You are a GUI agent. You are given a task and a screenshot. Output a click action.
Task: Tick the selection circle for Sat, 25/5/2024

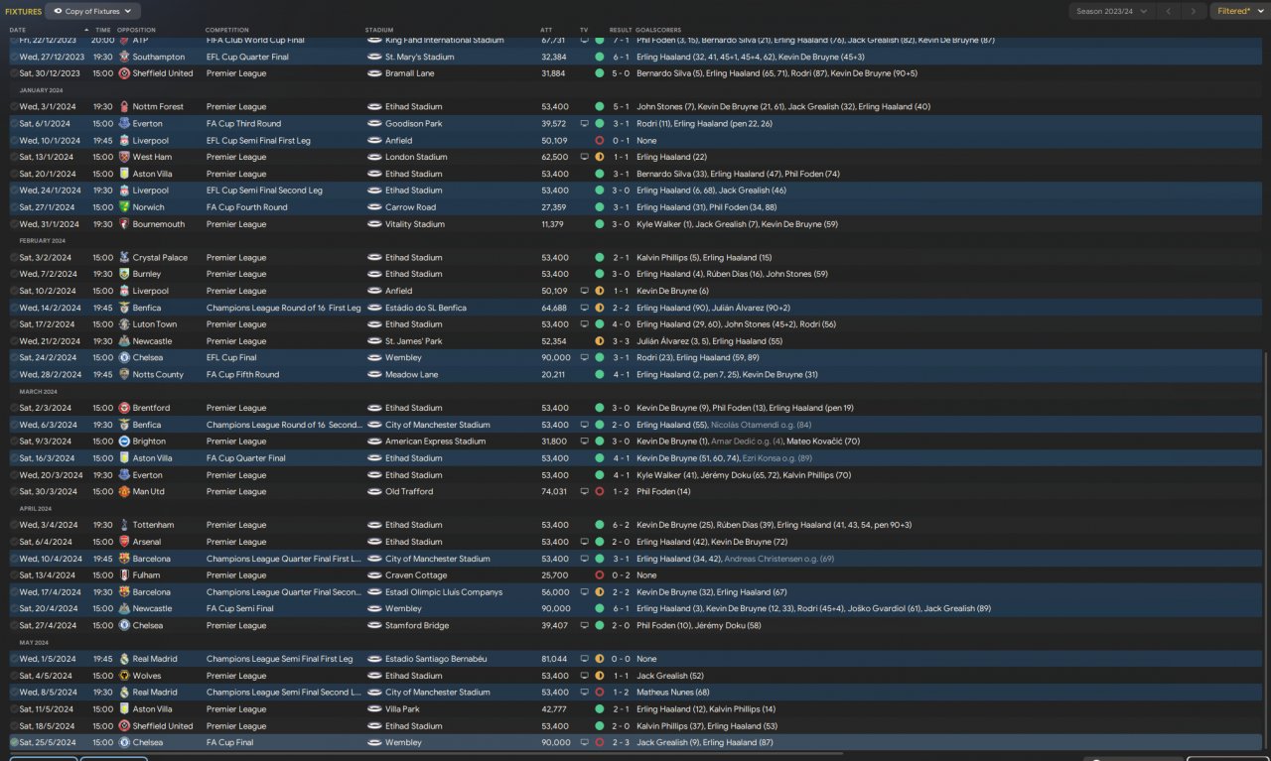pyautogui.click(x=14, y=742)
